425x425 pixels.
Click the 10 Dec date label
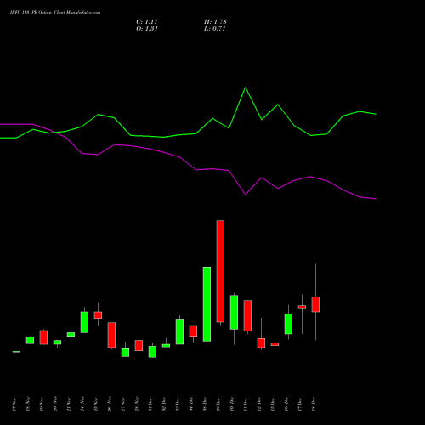click(x=232, y=405)
